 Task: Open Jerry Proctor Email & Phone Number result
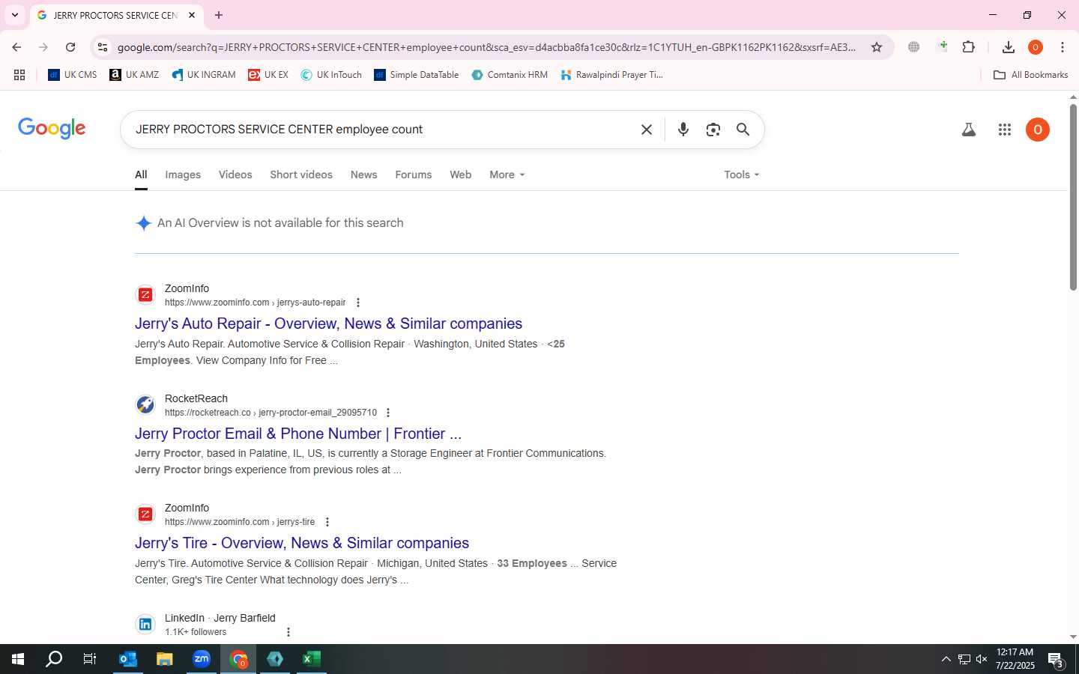[x=298, y=434]
